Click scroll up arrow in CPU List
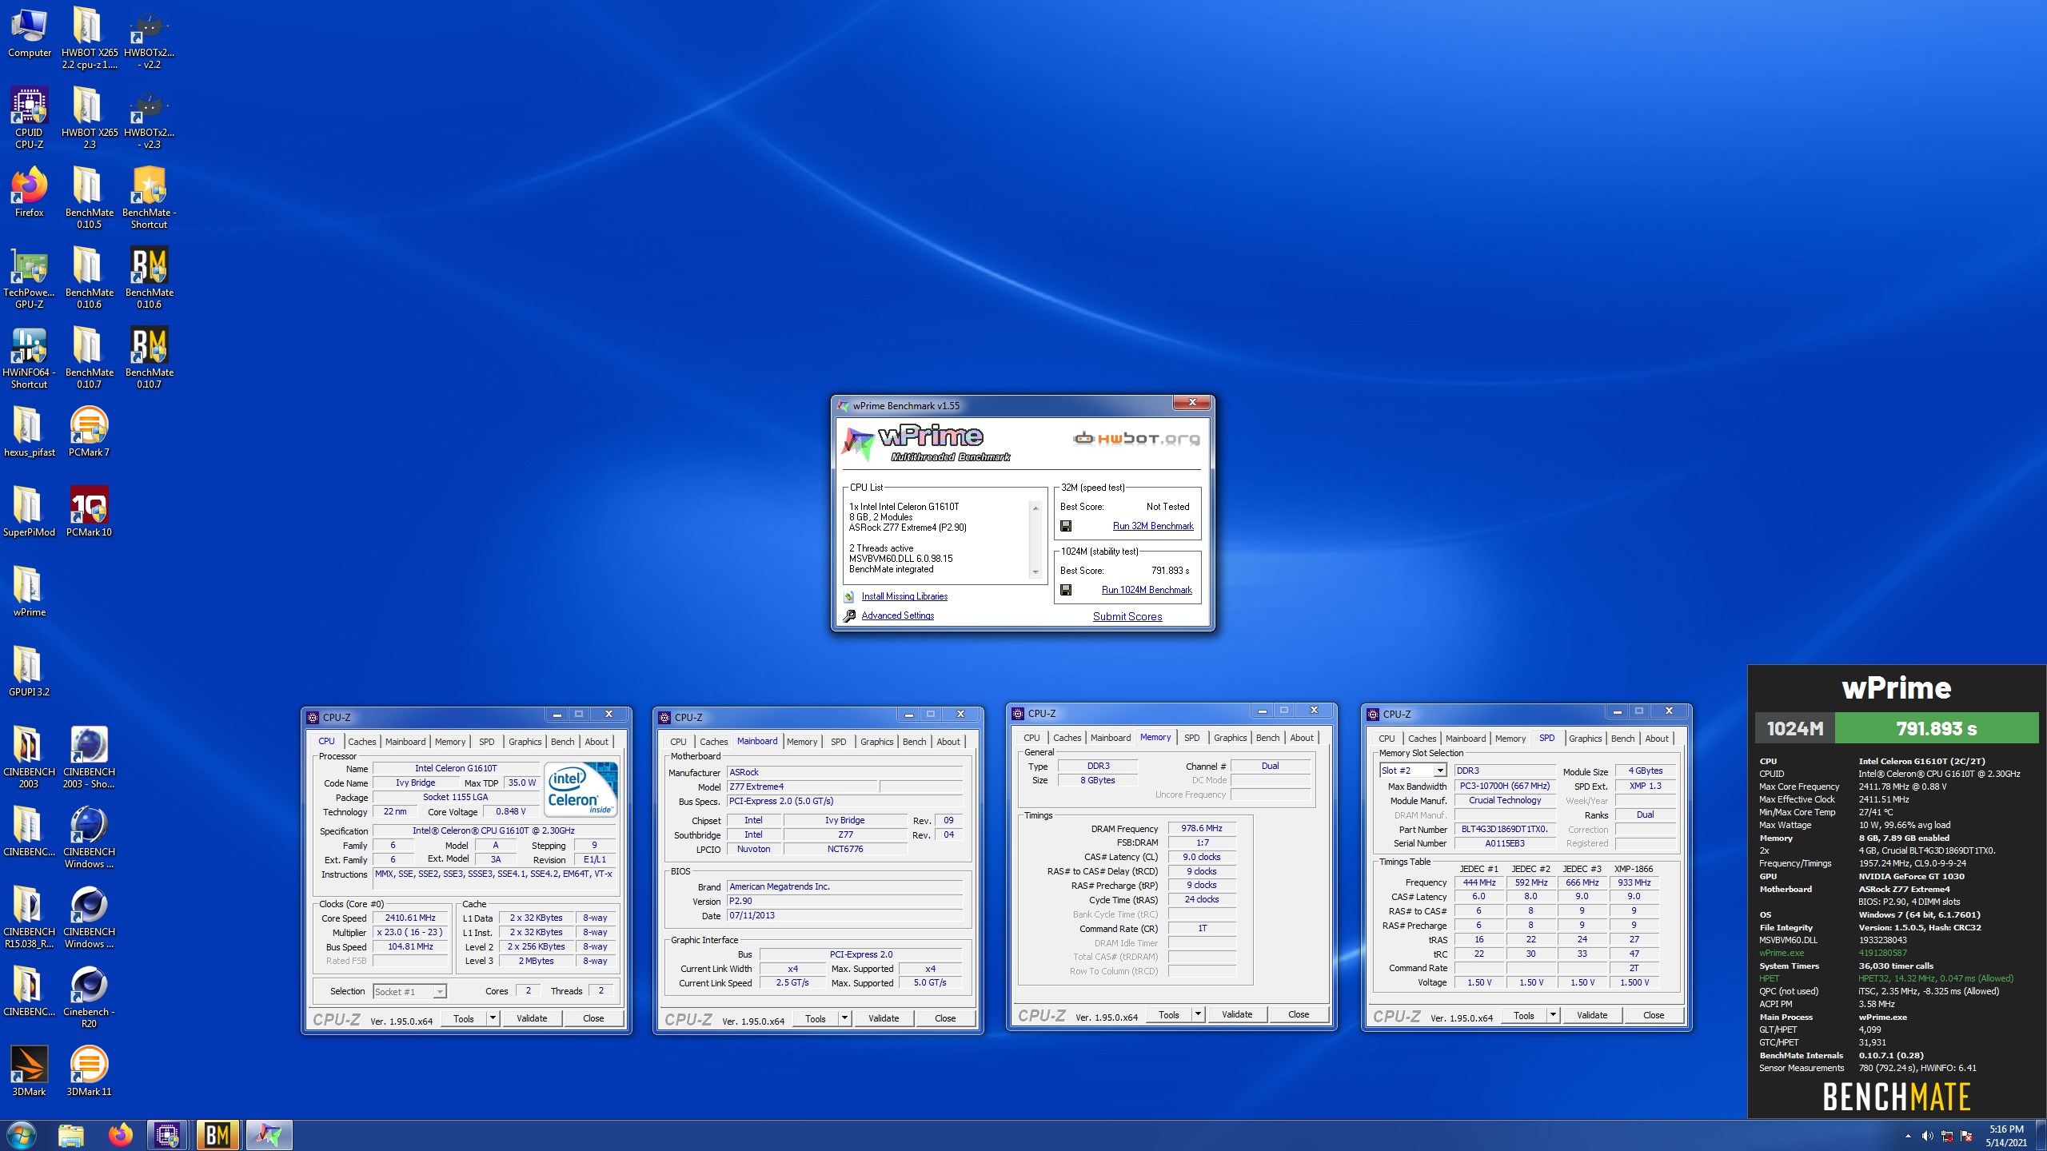This screenshot has width=2047, height=1151. (x=1035, y=508)
